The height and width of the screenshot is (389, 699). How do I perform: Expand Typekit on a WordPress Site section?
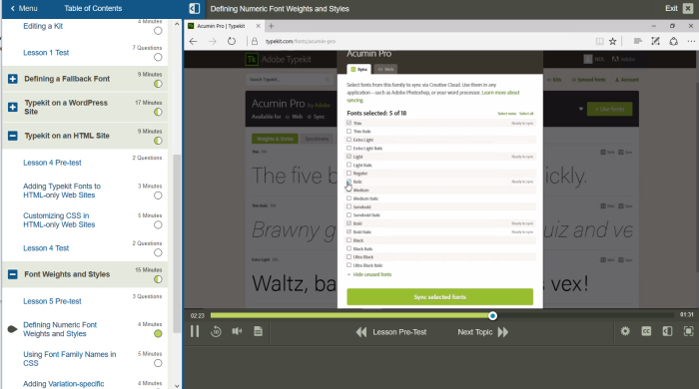(x=13, y=107)
